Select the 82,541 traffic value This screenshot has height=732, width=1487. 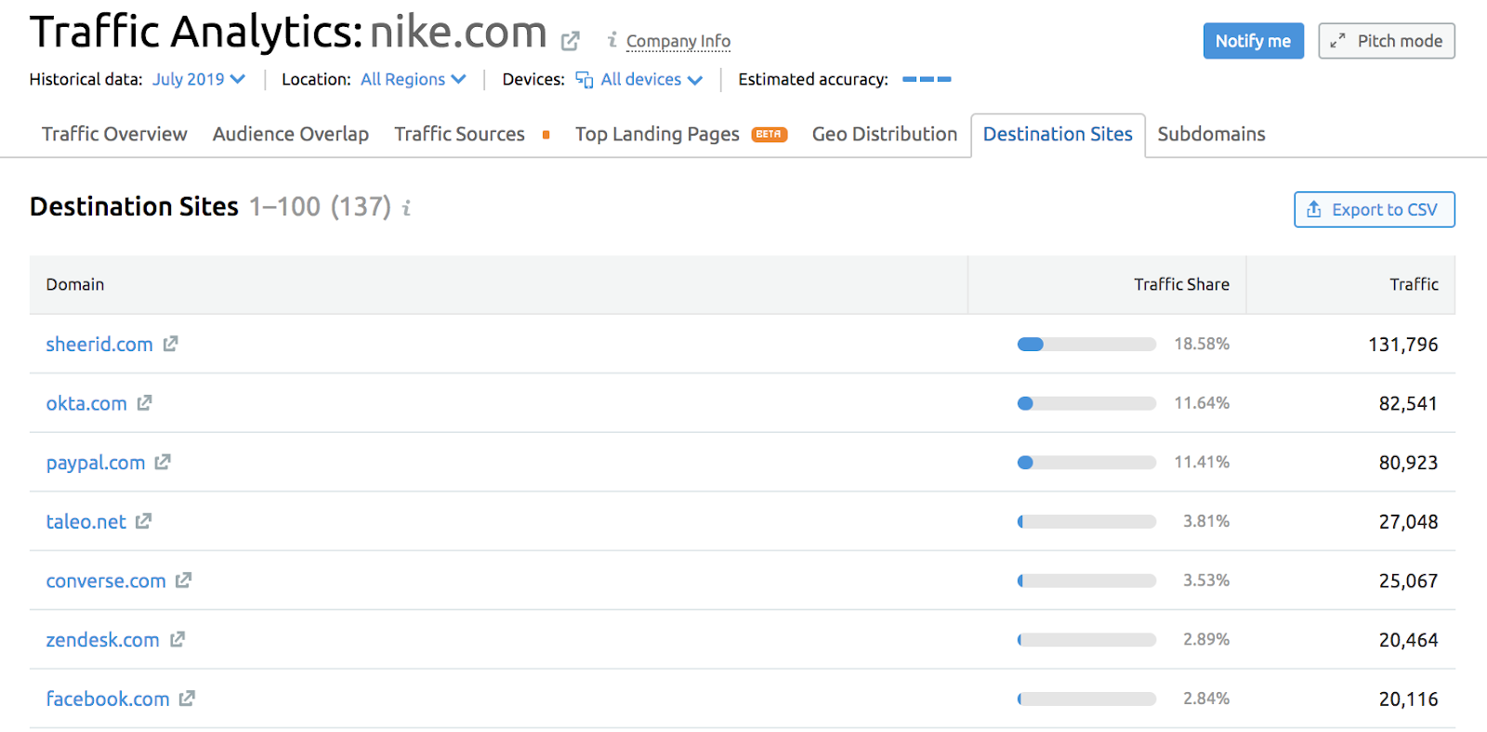coord(1408,404)
